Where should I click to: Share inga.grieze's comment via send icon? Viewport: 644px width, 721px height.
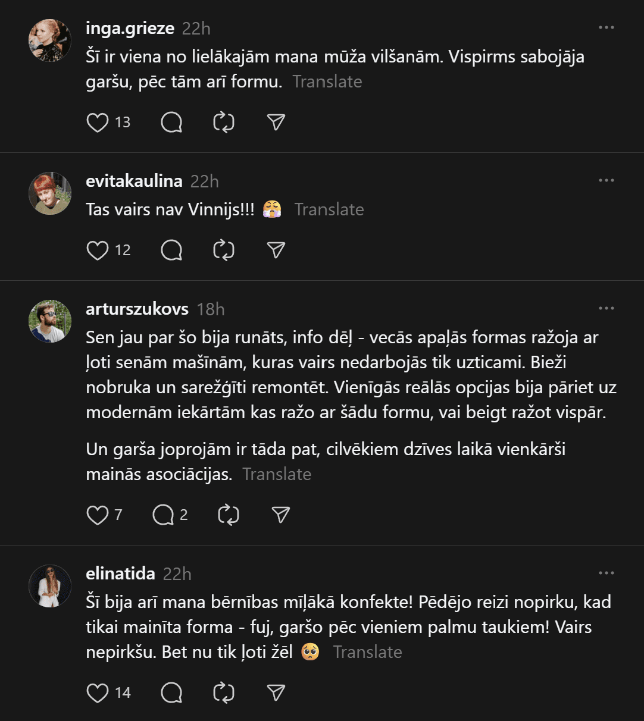tap(276, 123)
